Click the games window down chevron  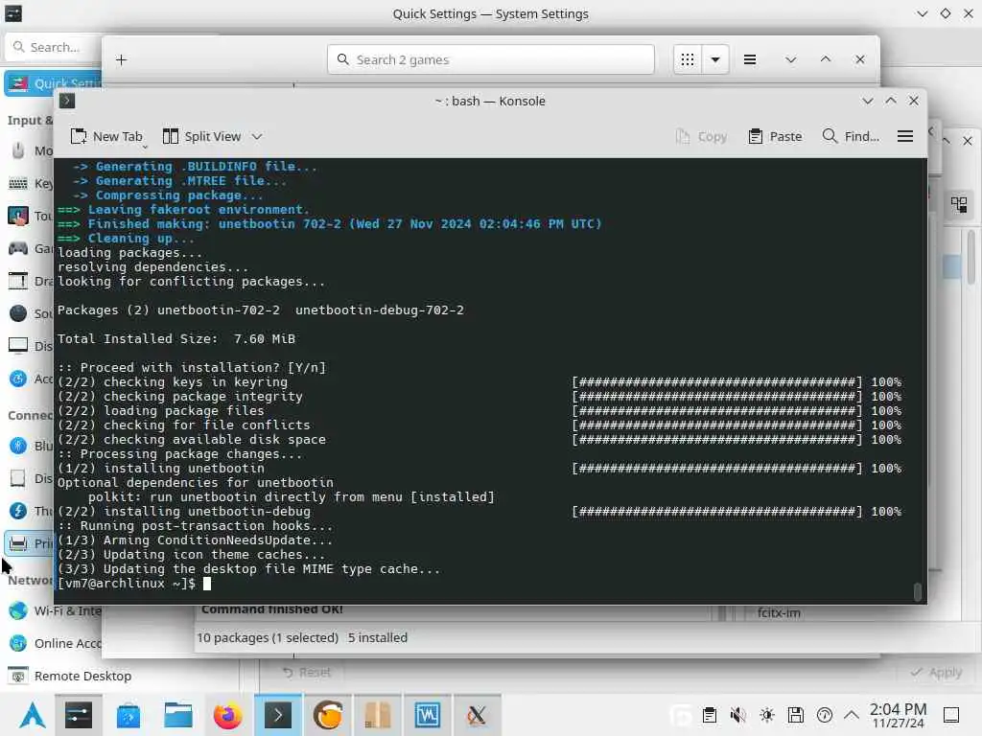(791, 60)
